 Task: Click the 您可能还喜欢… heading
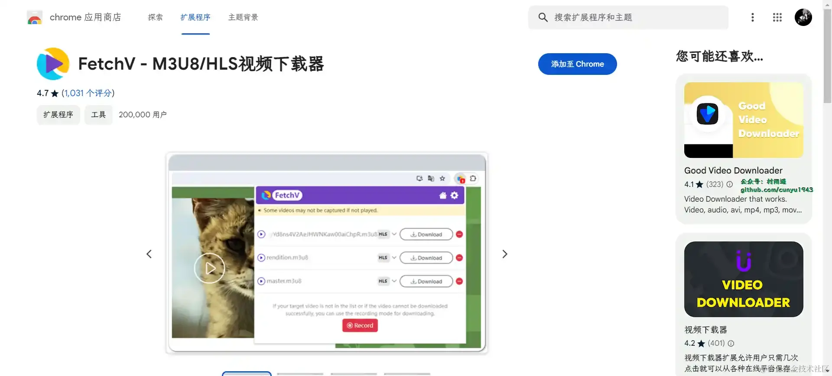click(x=719, y=56)
